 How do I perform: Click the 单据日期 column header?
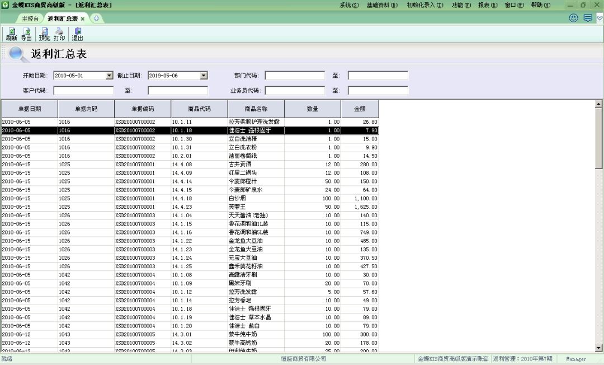30,109
